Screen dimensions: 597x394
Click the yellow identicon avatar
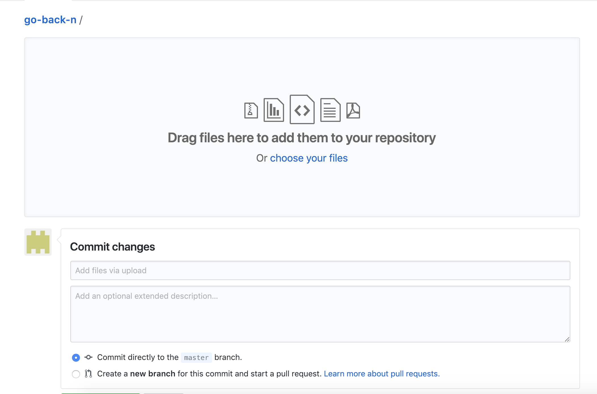pos(38,242)
